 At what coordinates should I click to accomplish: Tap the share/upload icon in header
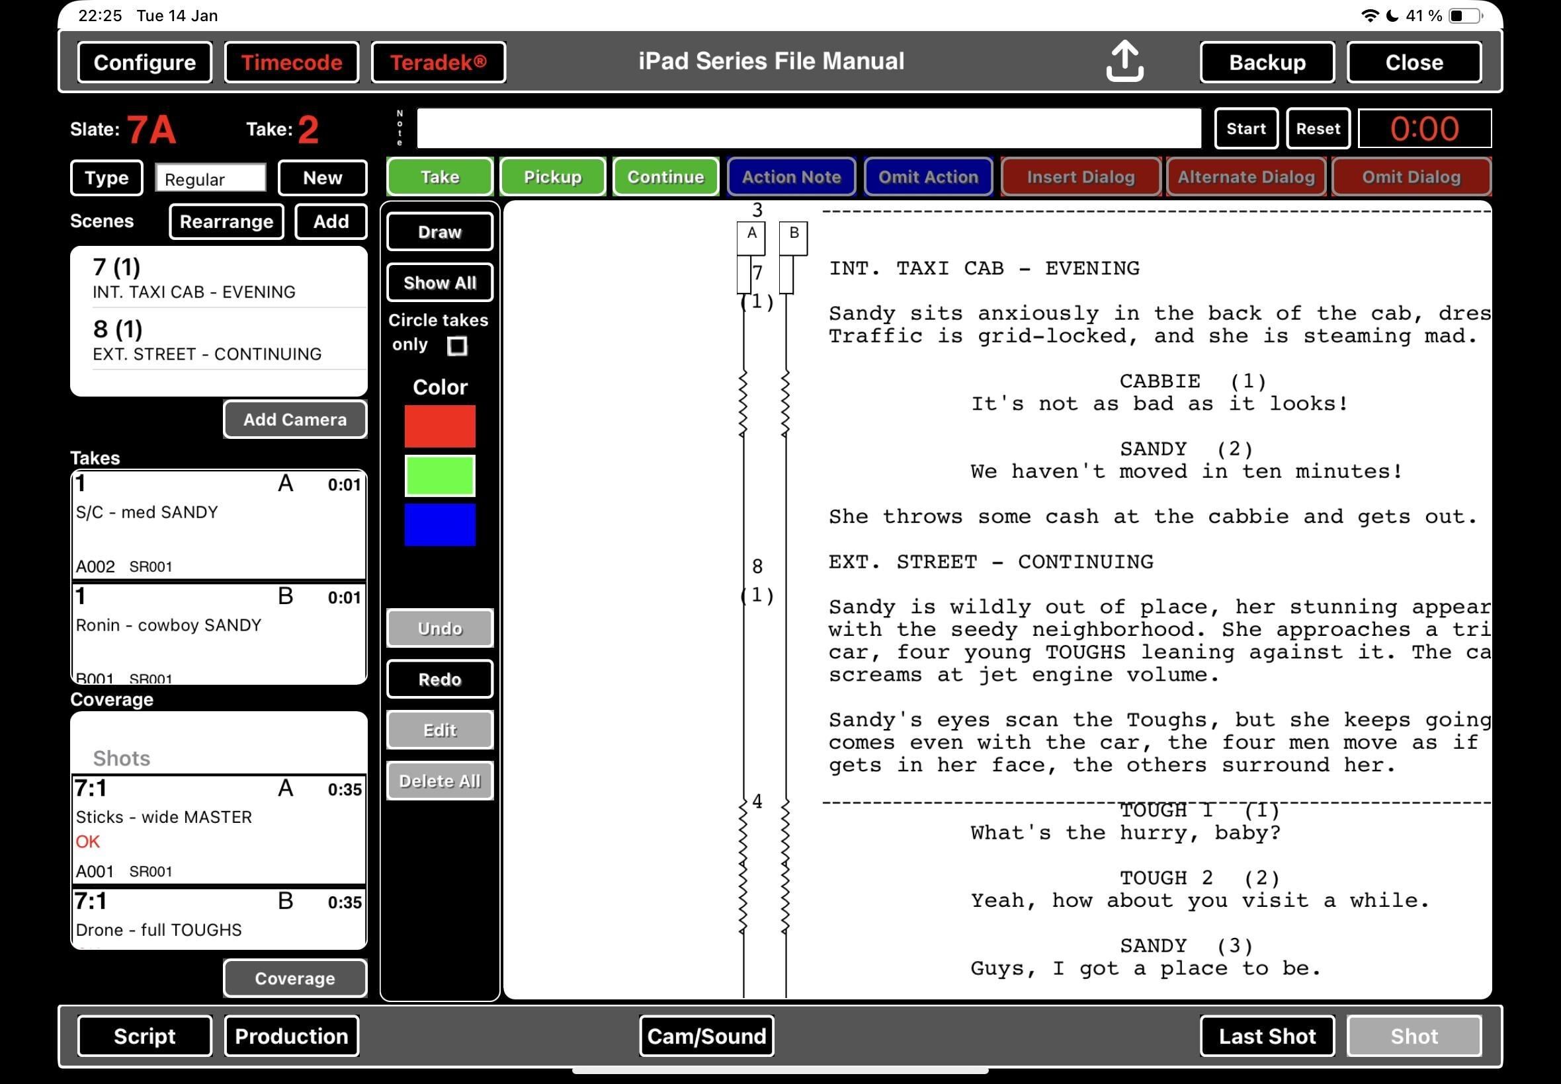[1124, 61]
